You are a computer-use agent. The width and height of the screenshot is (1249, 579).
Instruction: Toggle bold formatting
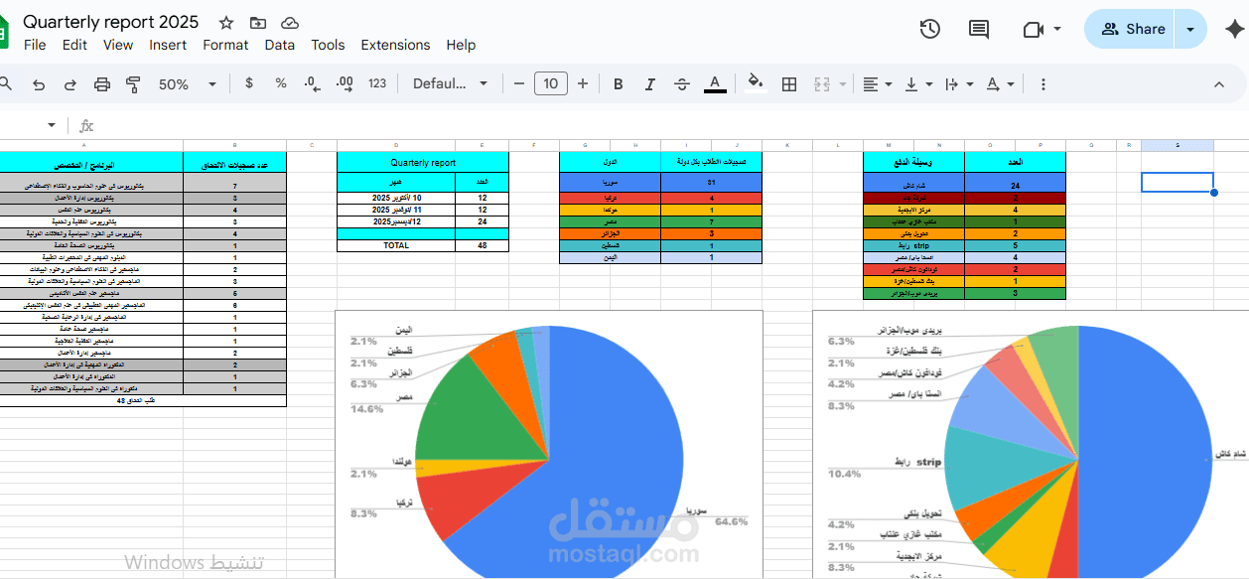(618, 84)
